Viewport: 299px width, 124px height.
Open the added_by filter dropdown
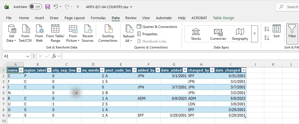click(x=158, y=70)
